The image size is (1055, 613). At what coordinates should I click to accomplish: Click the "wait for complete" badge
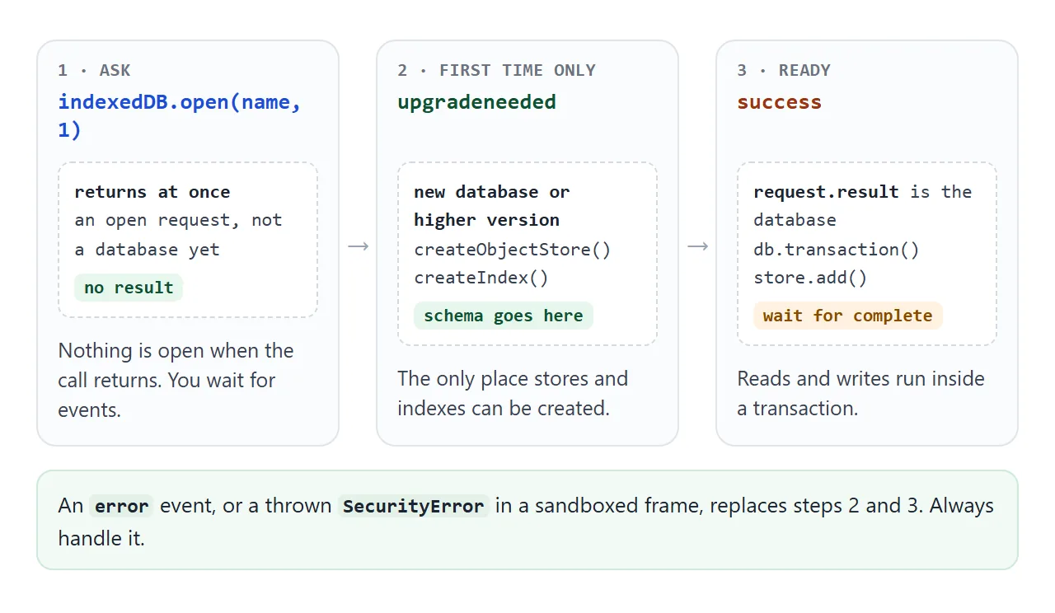848,316
